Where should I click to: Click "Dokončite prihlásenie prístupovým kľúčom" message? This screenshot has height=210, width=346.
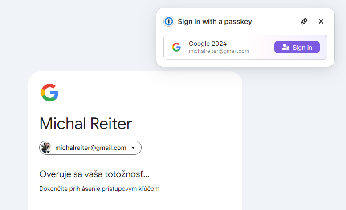click(x=99, y=189)
